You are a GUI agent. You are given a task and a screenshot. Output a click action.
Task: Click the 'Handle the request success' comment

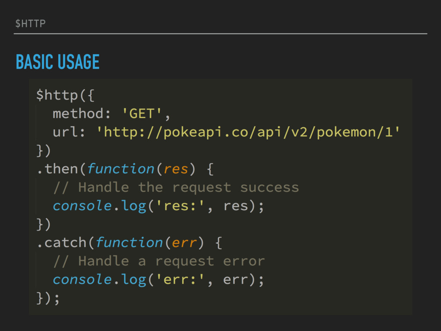point(176,187)
